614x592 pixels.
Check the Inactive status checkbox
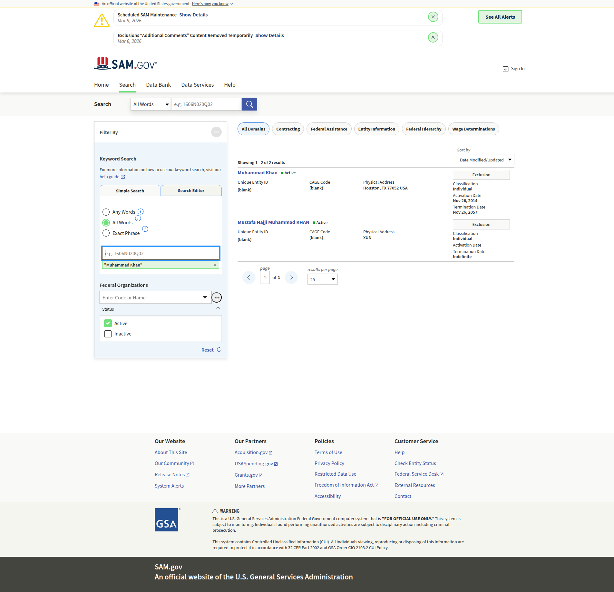point(108,334)
